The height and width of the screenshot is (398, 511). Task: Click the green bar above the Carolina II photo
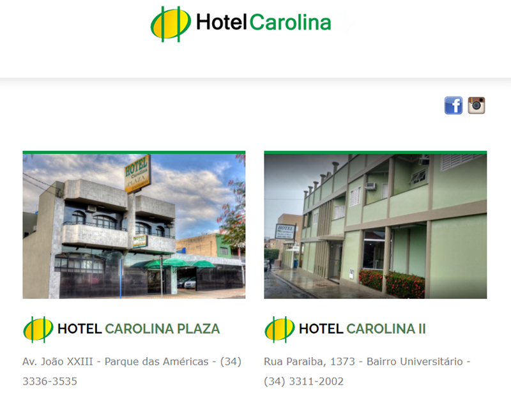point(376,152)
